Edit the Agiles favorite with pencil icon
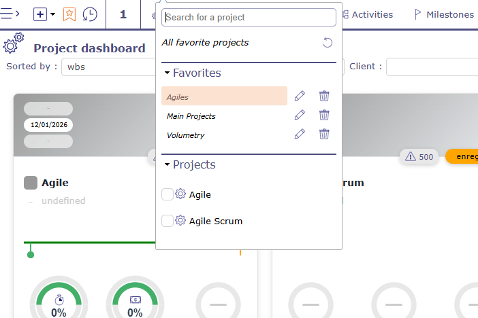 (x=300, y=96)
